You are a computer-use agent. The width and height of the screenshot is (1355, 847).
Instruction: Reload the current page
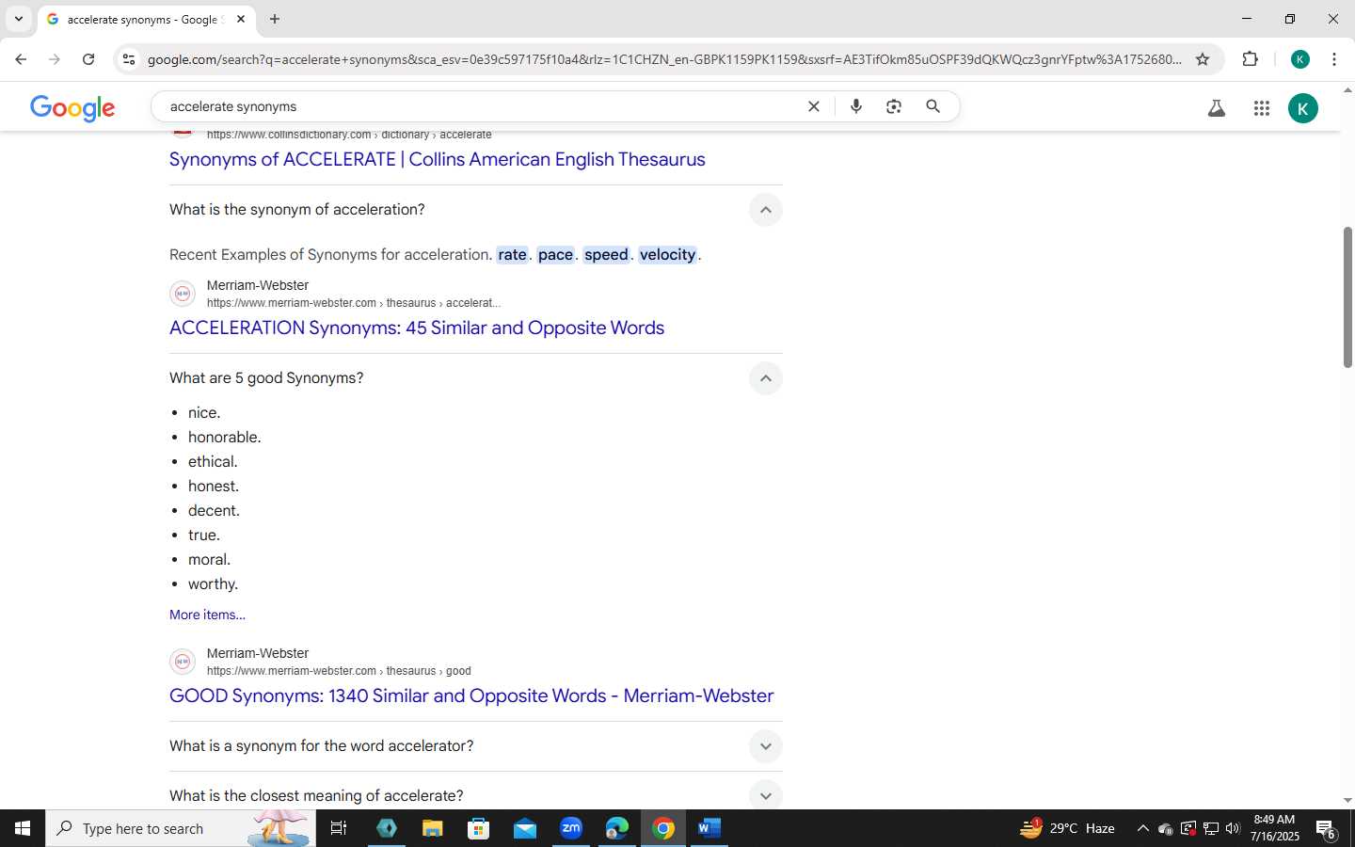(x=88, y=59)
